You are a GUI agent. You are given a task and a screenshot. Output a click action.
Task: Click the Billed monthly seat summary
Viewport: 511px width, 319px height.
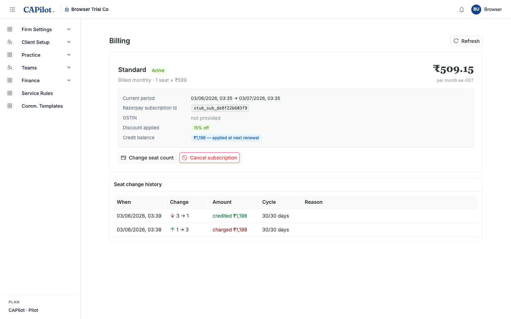coord(153,80)
